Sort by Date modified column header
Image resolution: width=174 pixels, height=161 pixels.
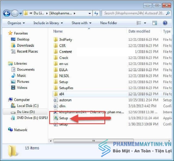139,31
